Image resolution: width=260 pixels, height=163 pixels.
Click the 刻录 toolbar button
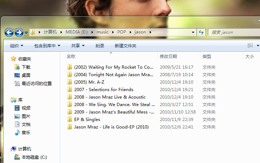tap(100, 46)
